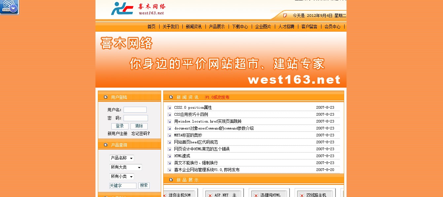Image resolution: width=443 pixels, height=197 pixels.
Task: Focus the 用户名 input field
Action: [x=135, y=110]
